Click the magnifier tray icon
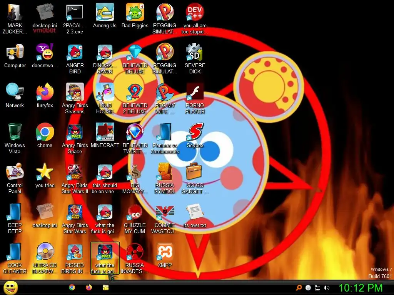The height and width of the screenshot is (295, 394). [x=299, y=288]
